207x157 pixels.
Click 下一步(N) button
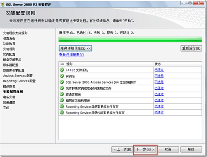pyautogui.click(x=145, y=149)
